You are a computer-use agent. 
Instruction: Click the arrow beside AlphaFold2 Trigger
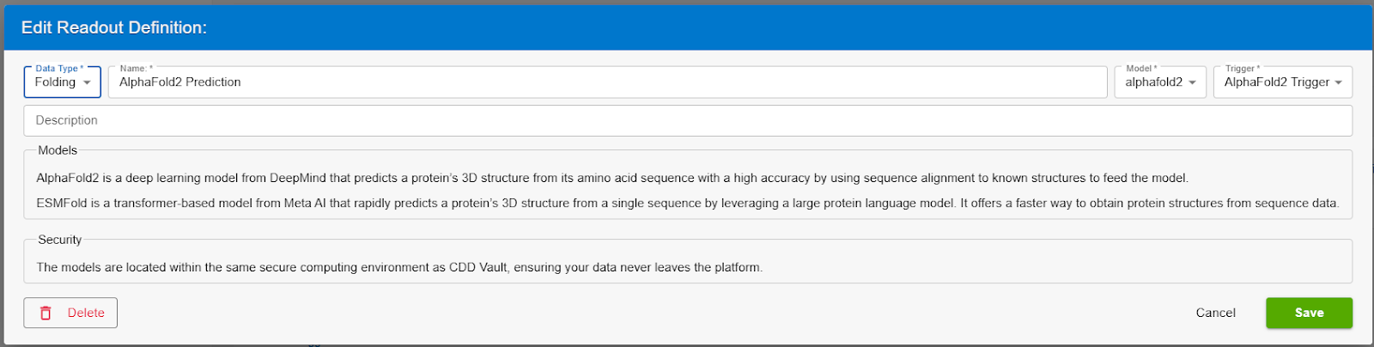1338,82
